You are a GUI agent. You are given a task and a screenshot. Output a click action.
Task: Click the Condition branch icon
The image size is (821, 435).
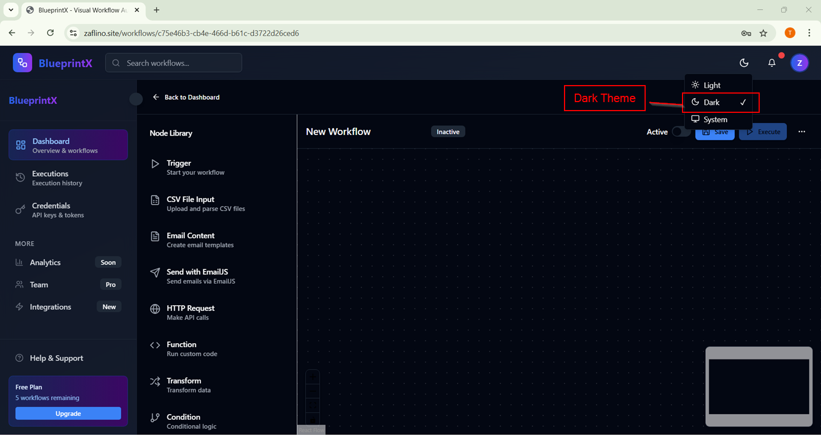[x=155, y=418]
